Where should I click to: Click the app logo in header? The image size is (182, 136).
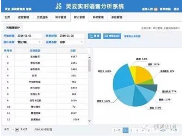pos(59,6)
